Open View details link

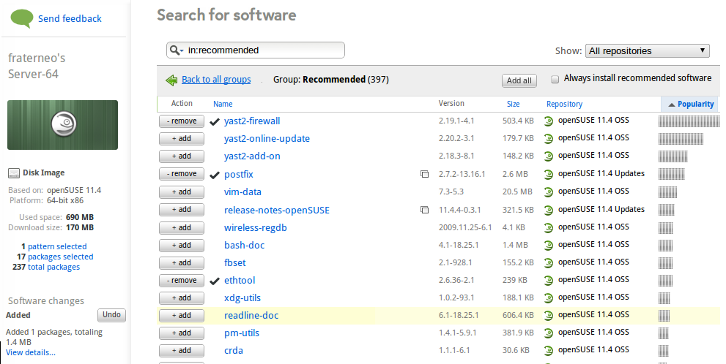31,352
